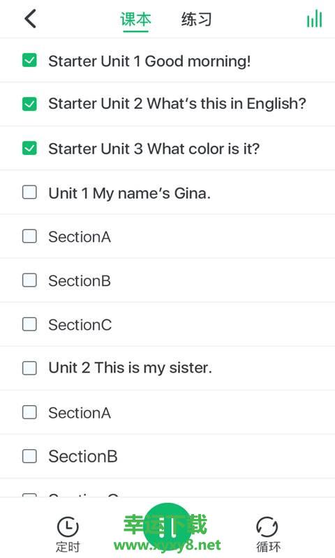Open the 定时 timer clock icon
Screen dimensions: 335x558
(68, 527)
